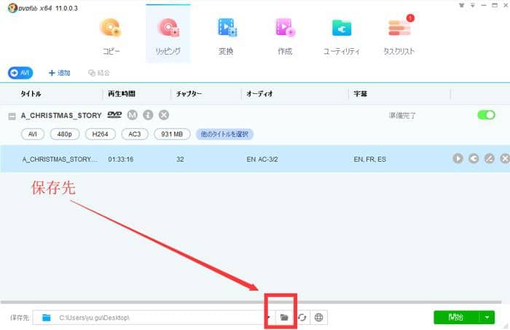This screenshot has width=510, height=330.
Task: Click the save path field
Action: 153,318
